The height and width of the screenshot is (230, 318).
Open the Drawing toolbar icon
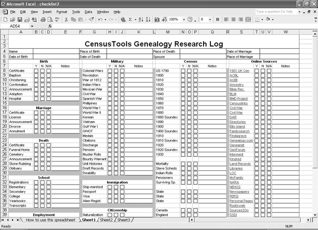pos(164,20)
